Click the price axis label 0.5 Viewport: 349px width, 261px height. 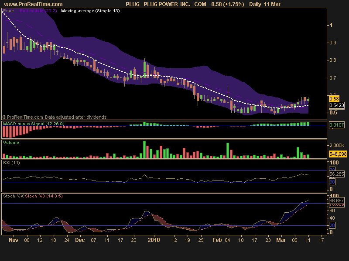tap(333, 112)
